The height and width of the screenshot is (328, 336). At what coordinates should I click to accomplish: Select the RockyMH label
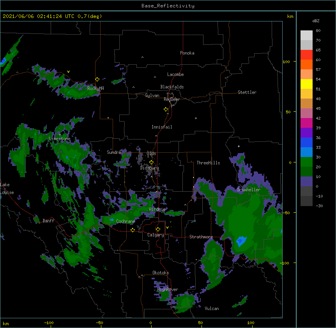point(95,88)
